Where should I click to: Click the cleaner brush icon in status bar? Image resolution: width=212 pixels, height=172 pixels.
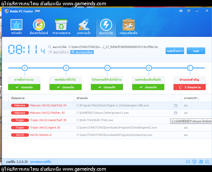tap(207, 161)
